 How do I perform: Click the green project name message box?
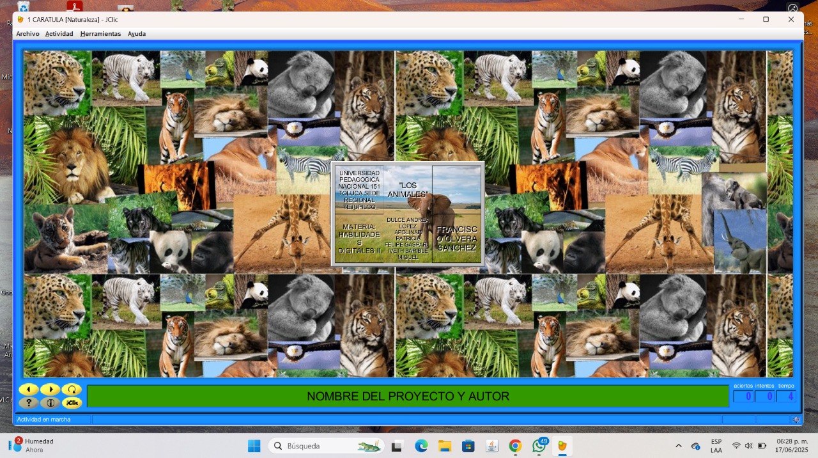[408, 397]
